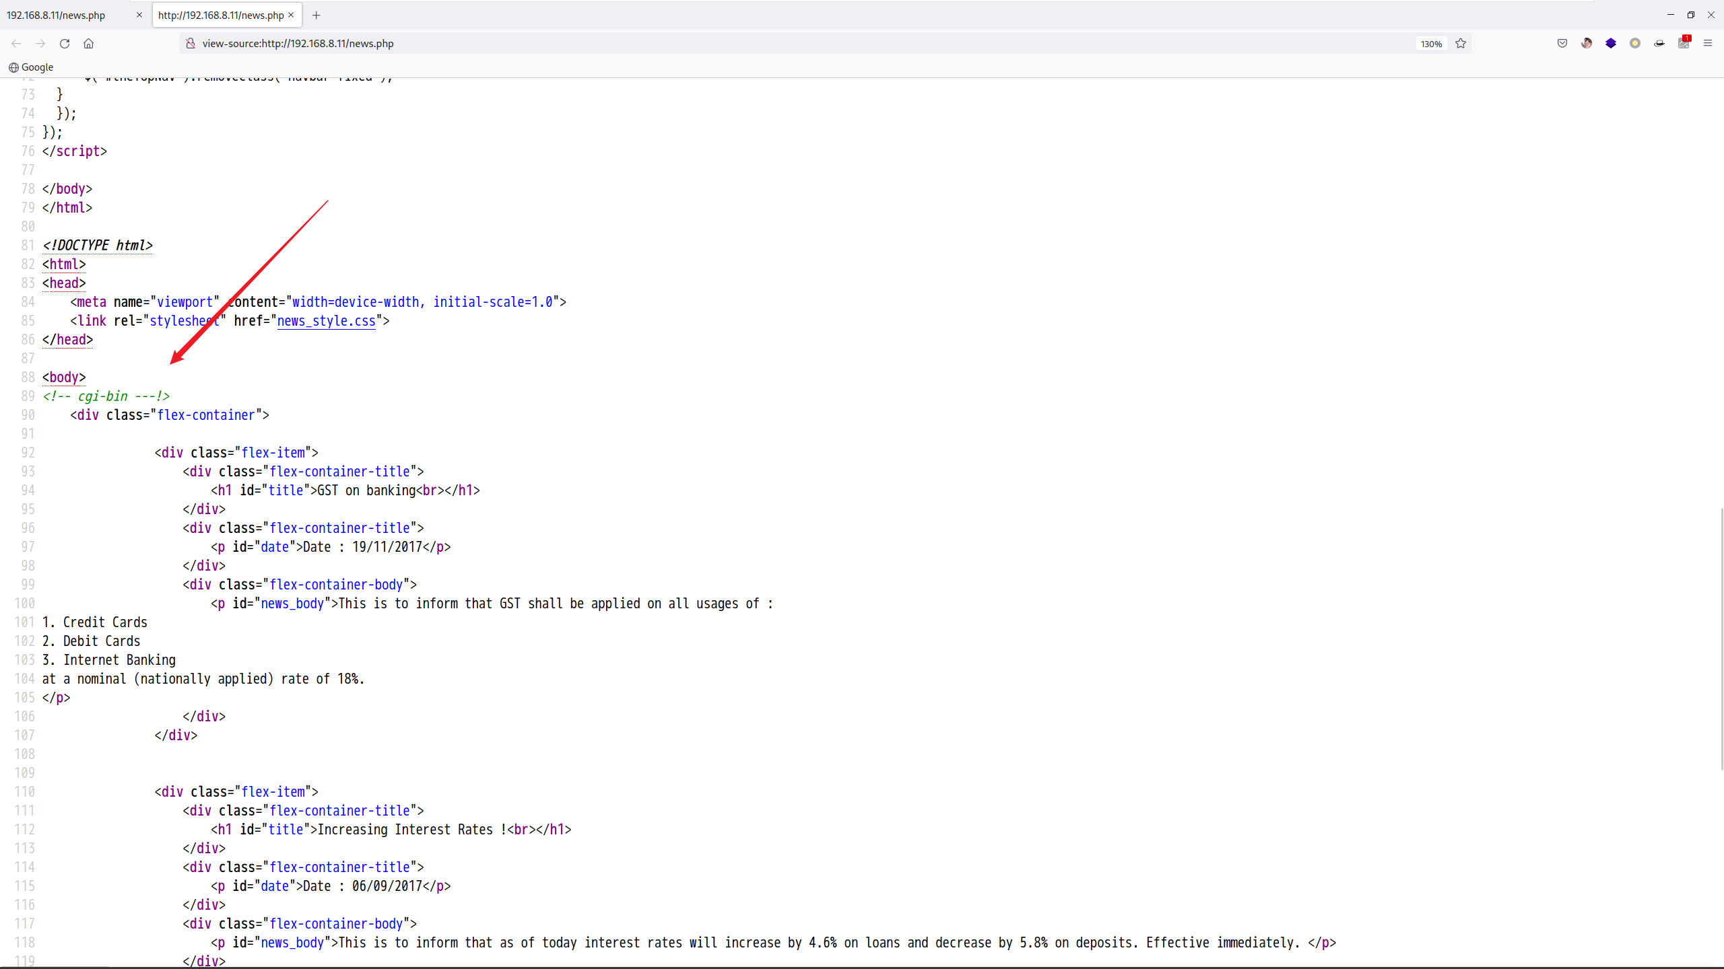
Task: Click the viewport meta tag value
Action: tap(185, 302)
